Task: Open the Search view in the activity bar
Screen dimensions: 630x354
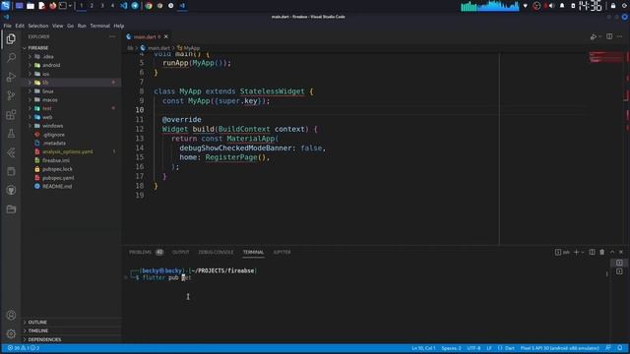Action: tap(11, 57)
